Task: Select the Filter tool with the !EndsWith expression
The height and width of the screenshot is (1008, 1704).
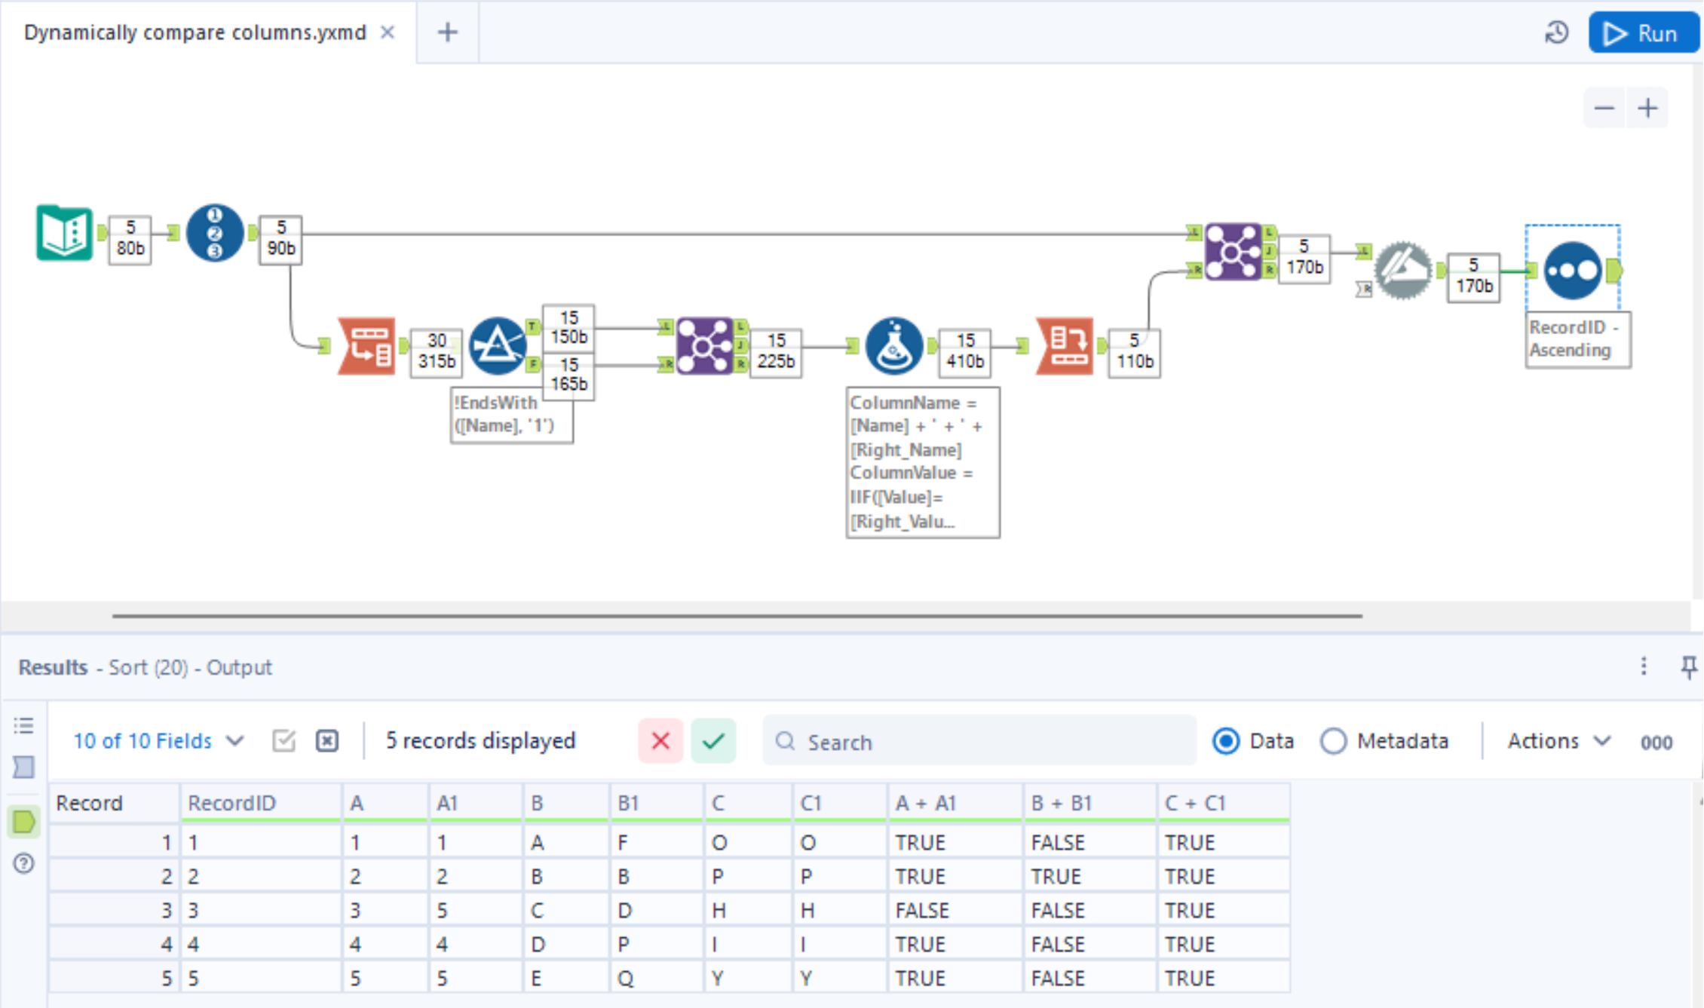Action: (x=498, y=347)
